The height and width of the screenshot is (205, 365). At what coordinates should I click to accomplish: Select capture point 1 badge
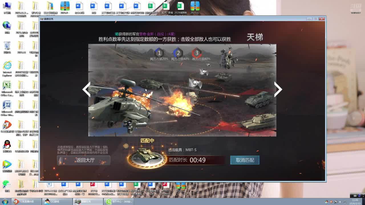click(159, 53)
